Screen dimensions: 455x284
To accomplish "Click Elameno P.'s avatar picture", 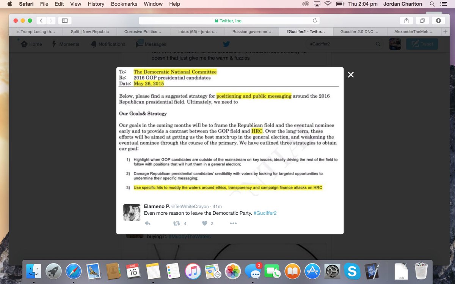I will [x=132, y=212].
